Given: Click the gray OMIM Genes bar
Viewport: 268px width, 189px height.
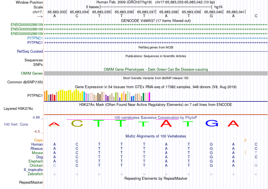Looking at the screenshot, I should point(156,73).
